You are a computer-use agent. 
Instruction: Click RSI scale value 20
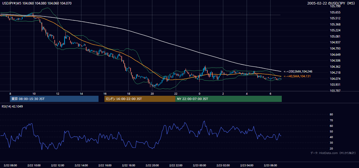[x=331, y=148]
